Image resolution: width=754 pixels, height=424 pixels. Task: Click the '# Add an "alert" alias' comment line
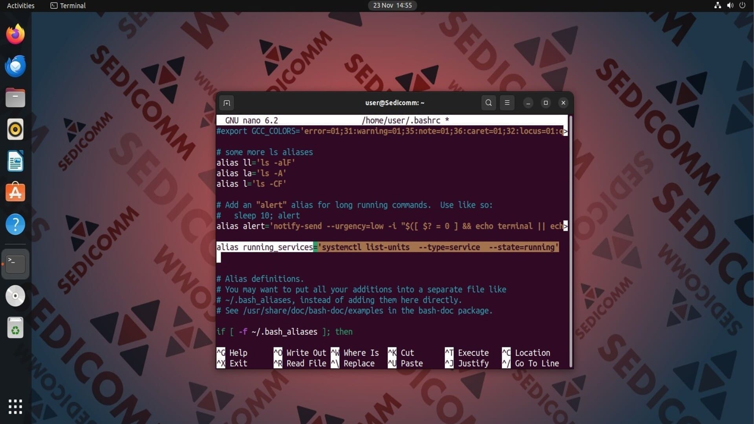(x=354, y=205)
